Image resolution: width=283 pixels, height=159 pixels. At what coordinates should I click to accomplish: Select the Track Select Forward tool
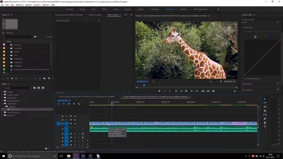(x=265, y=103)
